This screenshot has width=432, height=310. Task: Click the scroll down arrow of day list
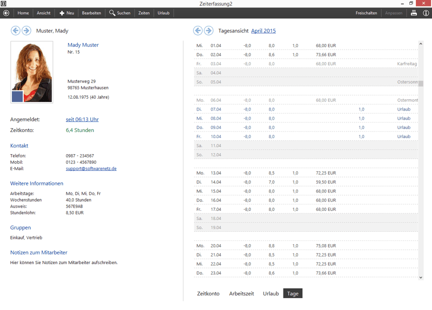[421, 277]
